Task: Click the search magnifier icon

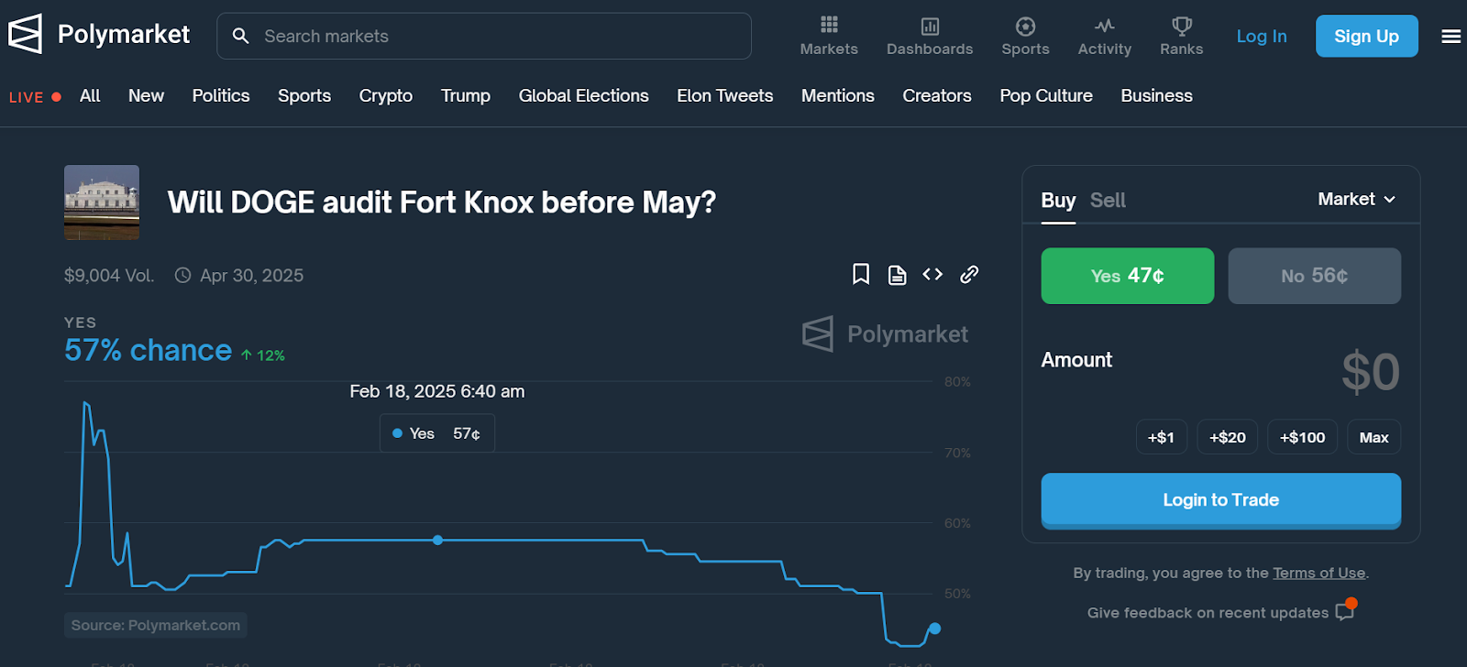Action: coord(241,36)
